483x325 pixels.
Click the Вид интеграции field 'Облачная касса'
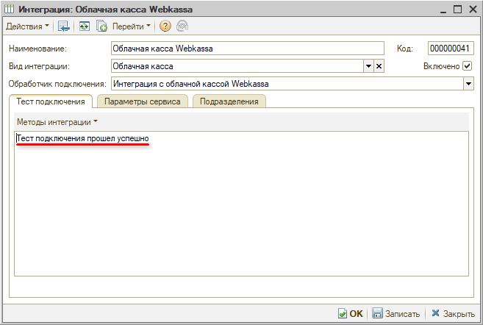coord(237,66)
